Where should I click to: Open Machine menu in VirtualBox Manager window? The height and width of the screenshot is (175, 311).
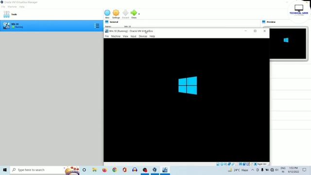[12, 7]
